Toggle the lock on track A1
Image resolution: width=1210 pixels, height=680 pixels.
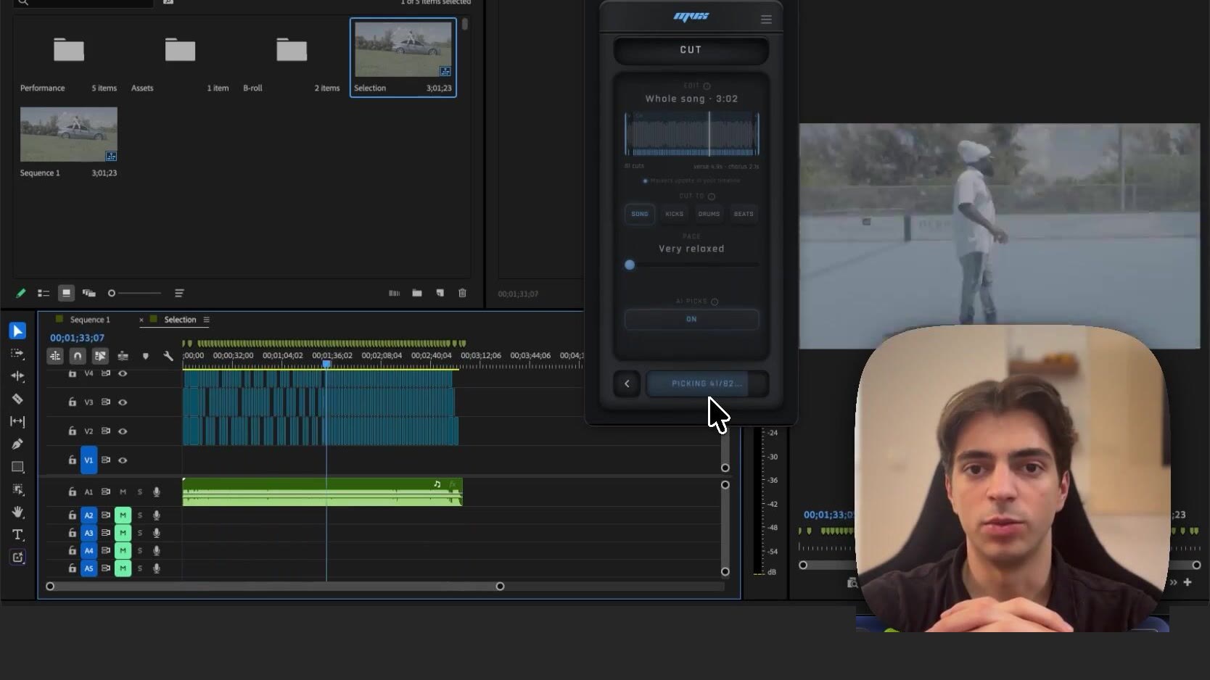[x=72, y=492]
